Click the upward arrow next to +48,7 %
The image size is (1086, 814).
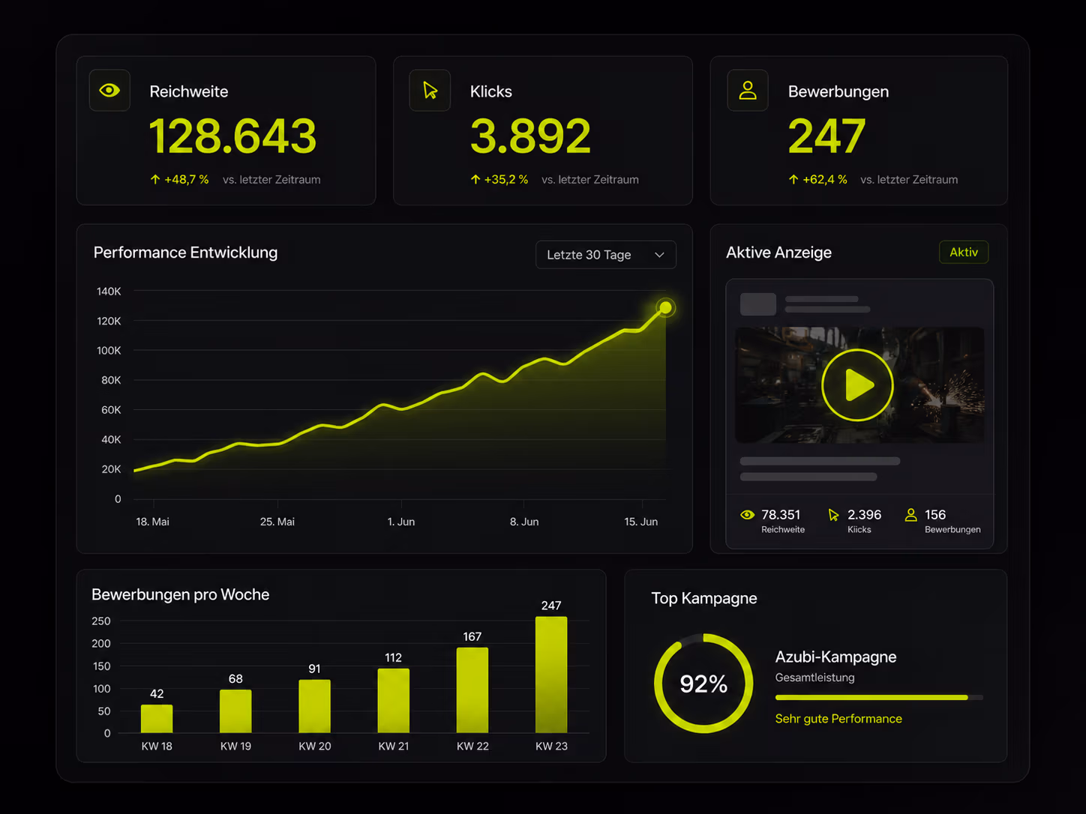(155, 179)
